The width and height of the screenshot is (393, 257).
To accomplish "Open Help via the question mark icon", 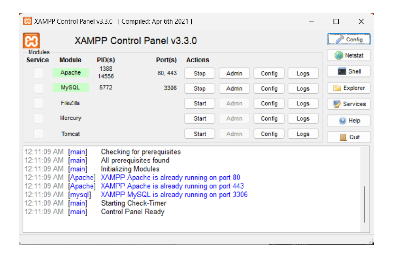I will (349, 121).
